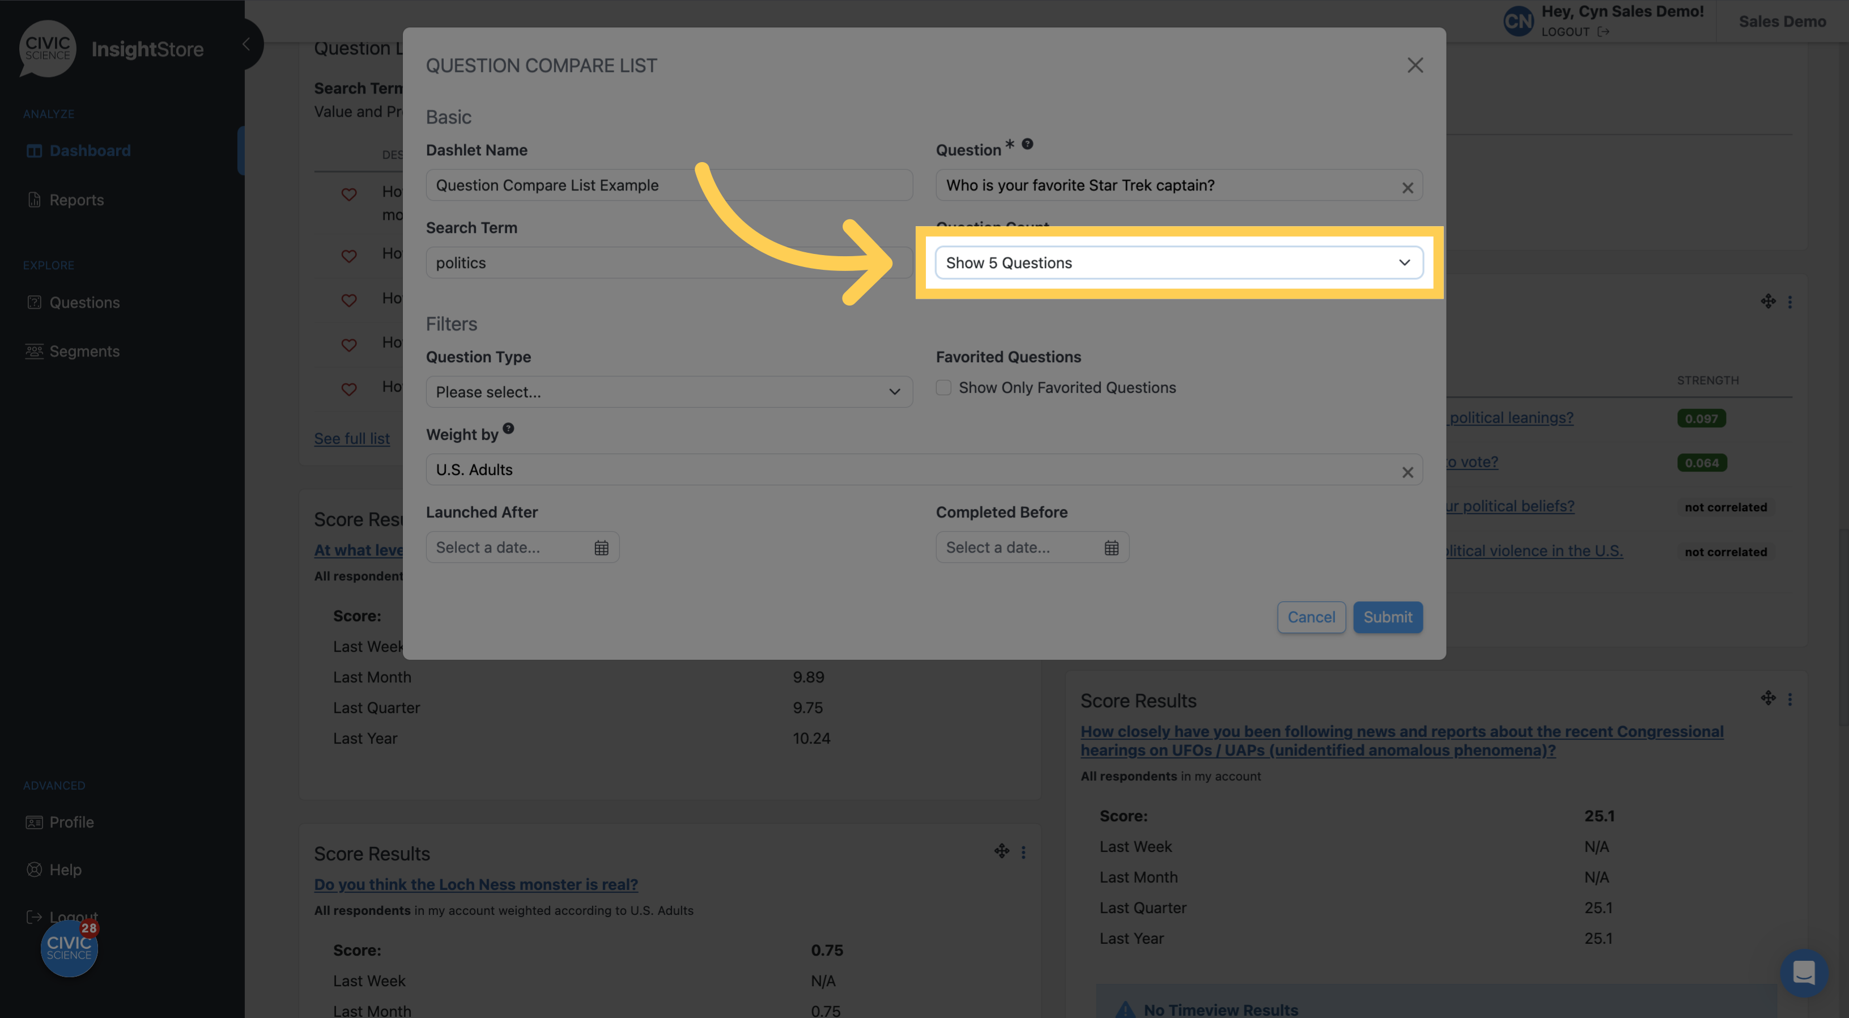Expand the Question Count dropdown
Viewport: 1849px width, 1018px height.
click(x=1178, y=262)
